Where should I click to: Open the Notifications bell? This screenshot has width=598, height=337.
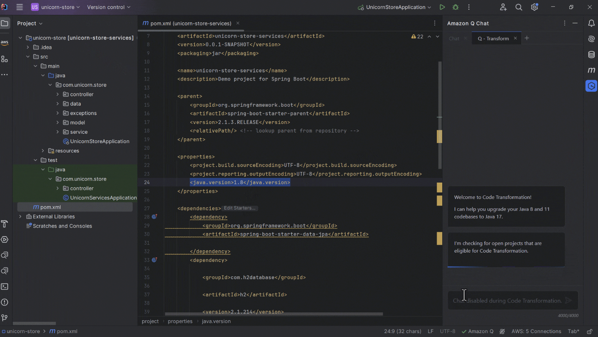tap(591, 23)
